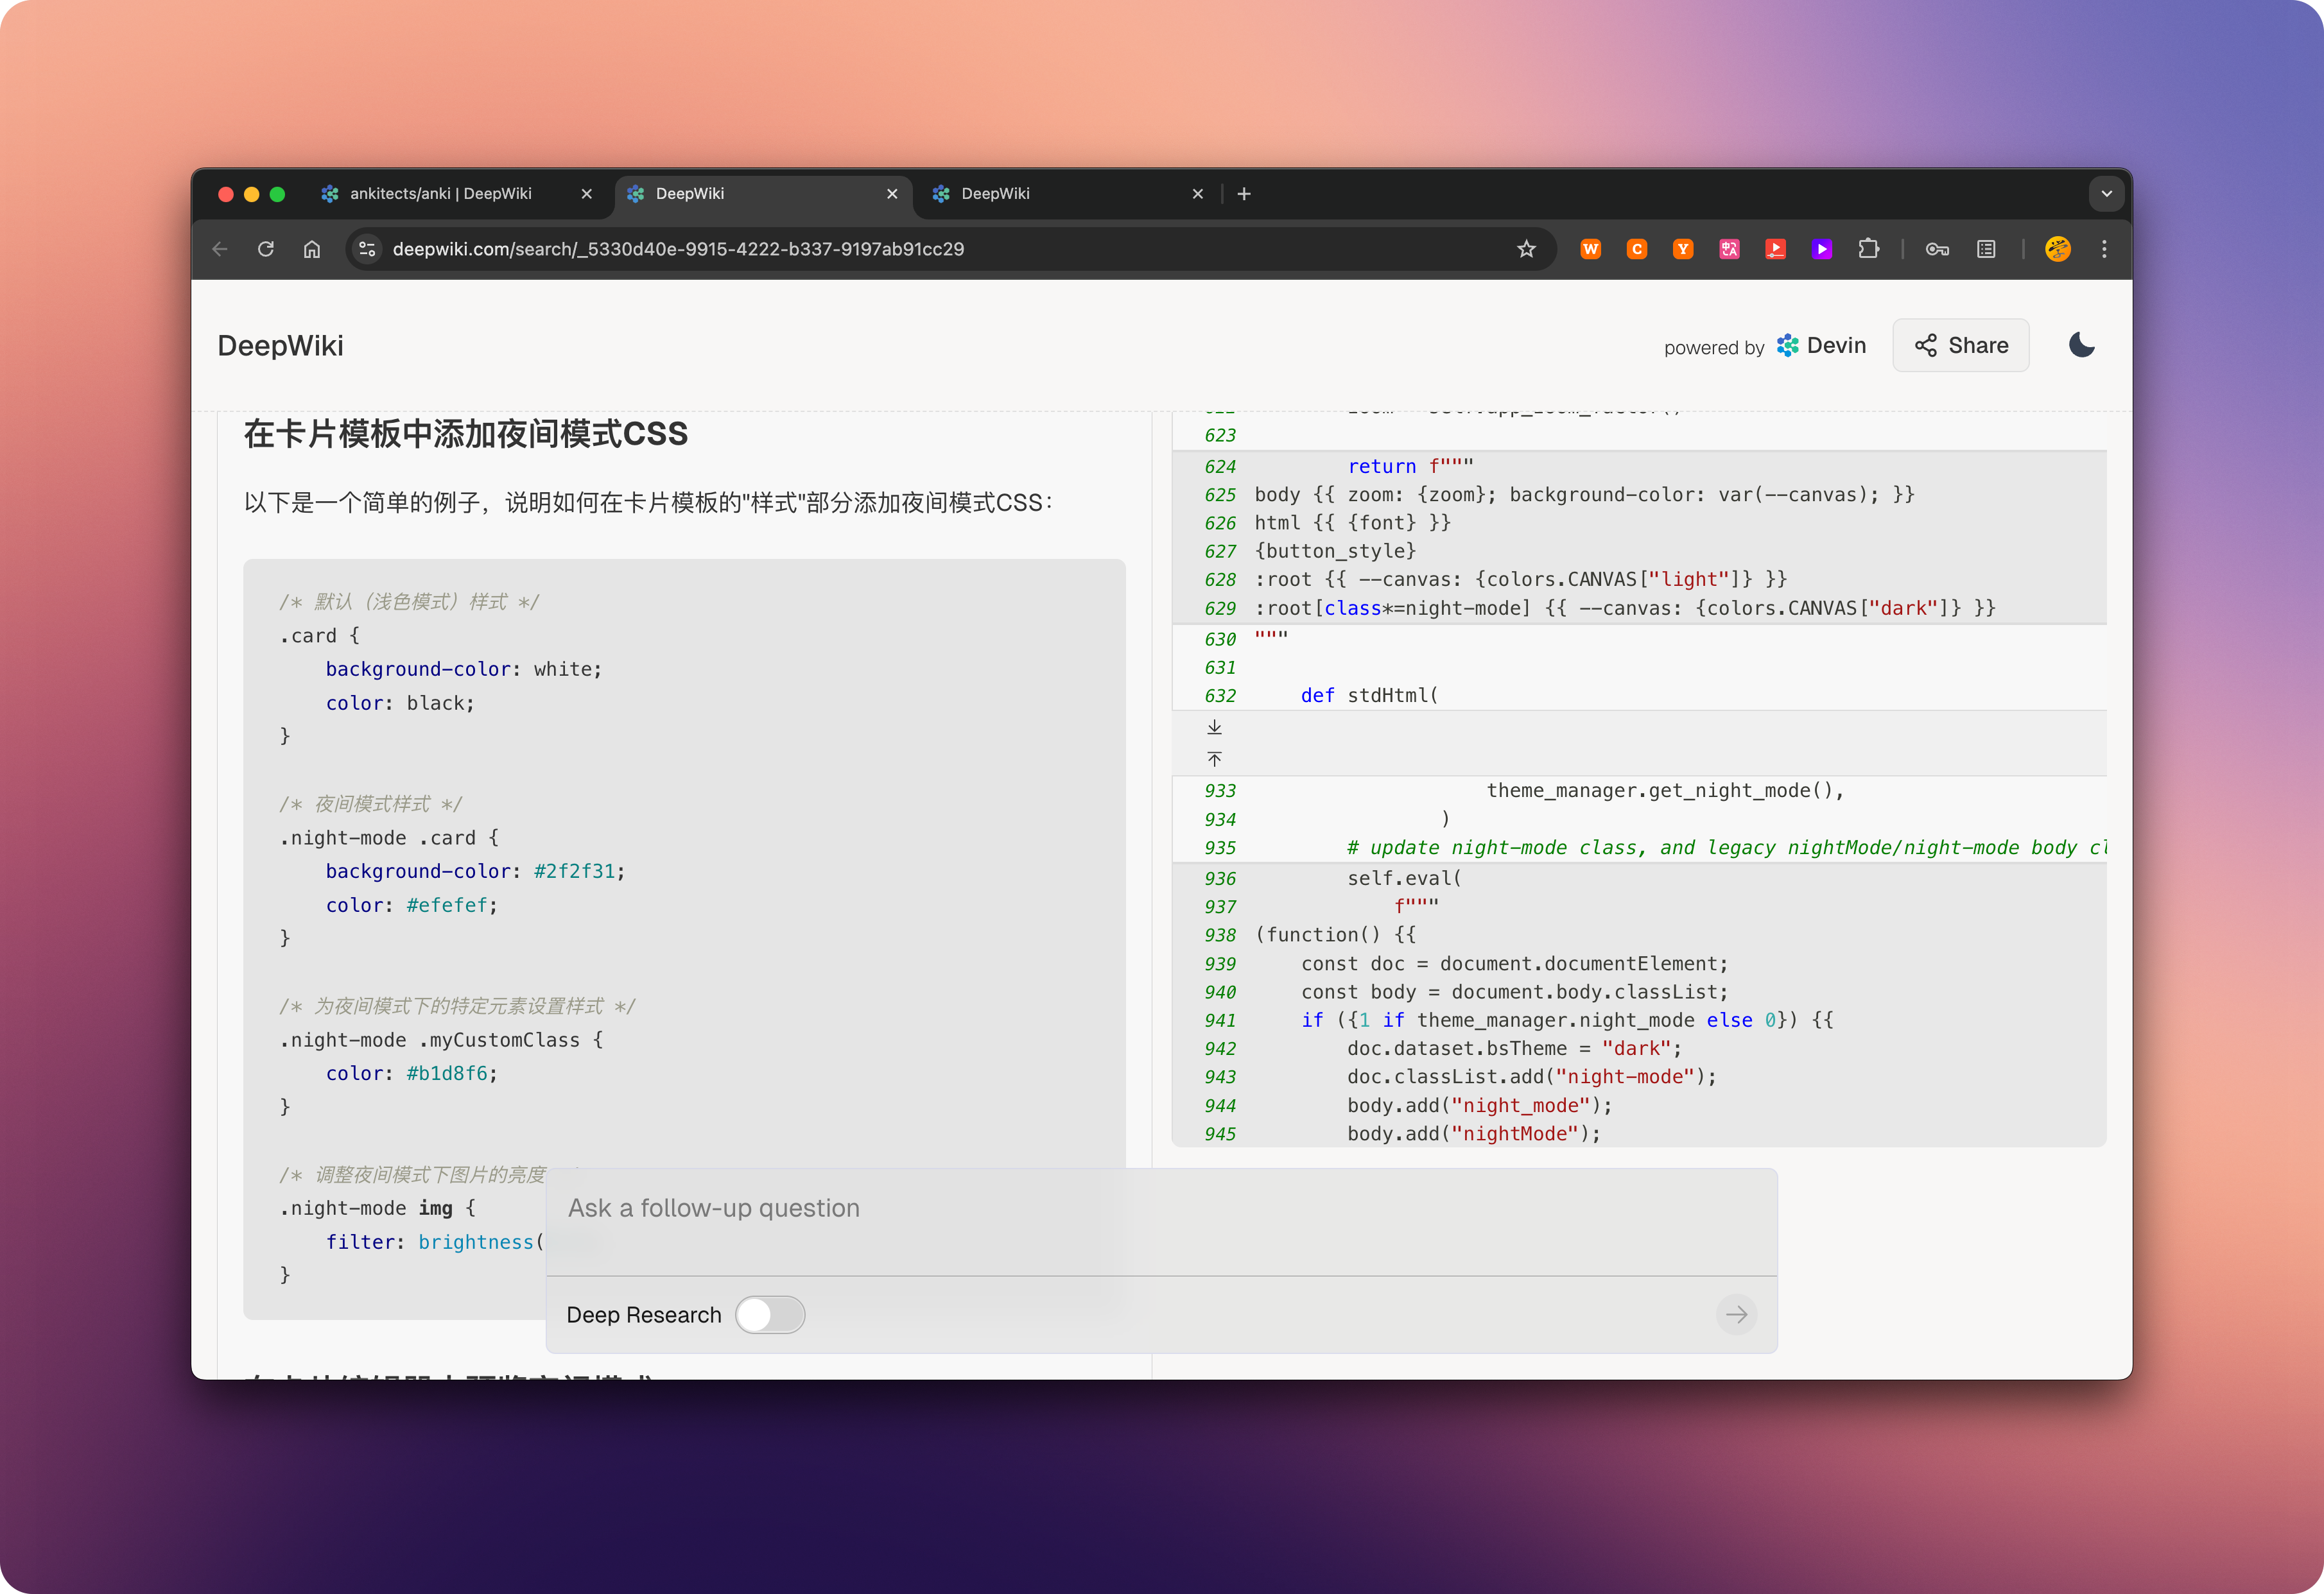The image size is (2324, 1594).
Task: Click the #2f2f31 color value
Action: click(574, 870)
